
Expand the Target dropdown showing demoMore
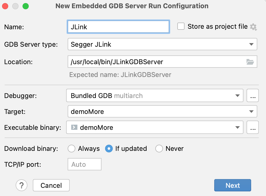pyautogui.click(x=251, y=111)
